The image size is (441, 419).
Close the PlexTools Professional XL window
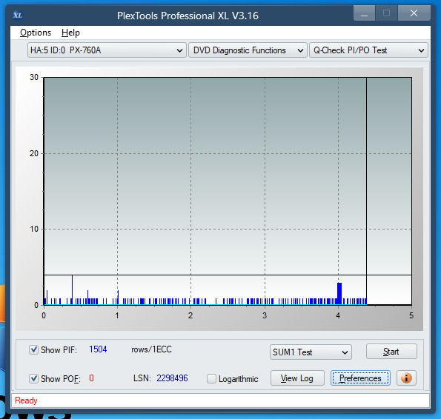pyautogui.click(x=414, y=13)
